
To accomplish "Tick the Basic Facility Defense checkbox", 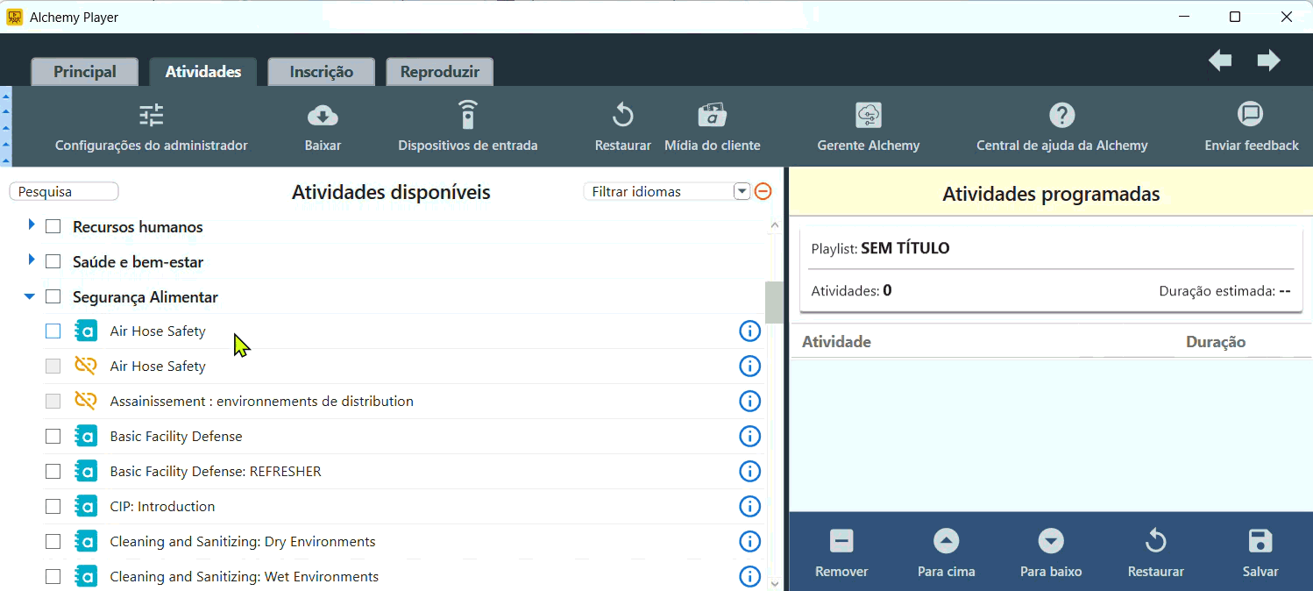I will click(x=53, y=436).
